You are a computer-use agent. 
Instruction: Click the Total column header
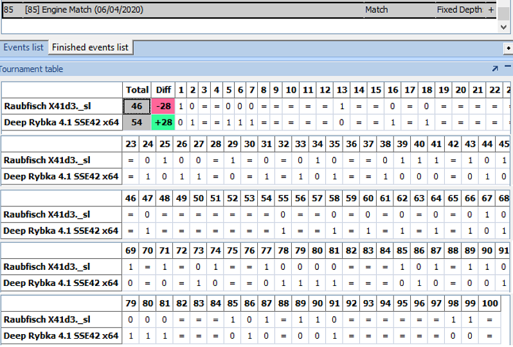tap(137, 90)
